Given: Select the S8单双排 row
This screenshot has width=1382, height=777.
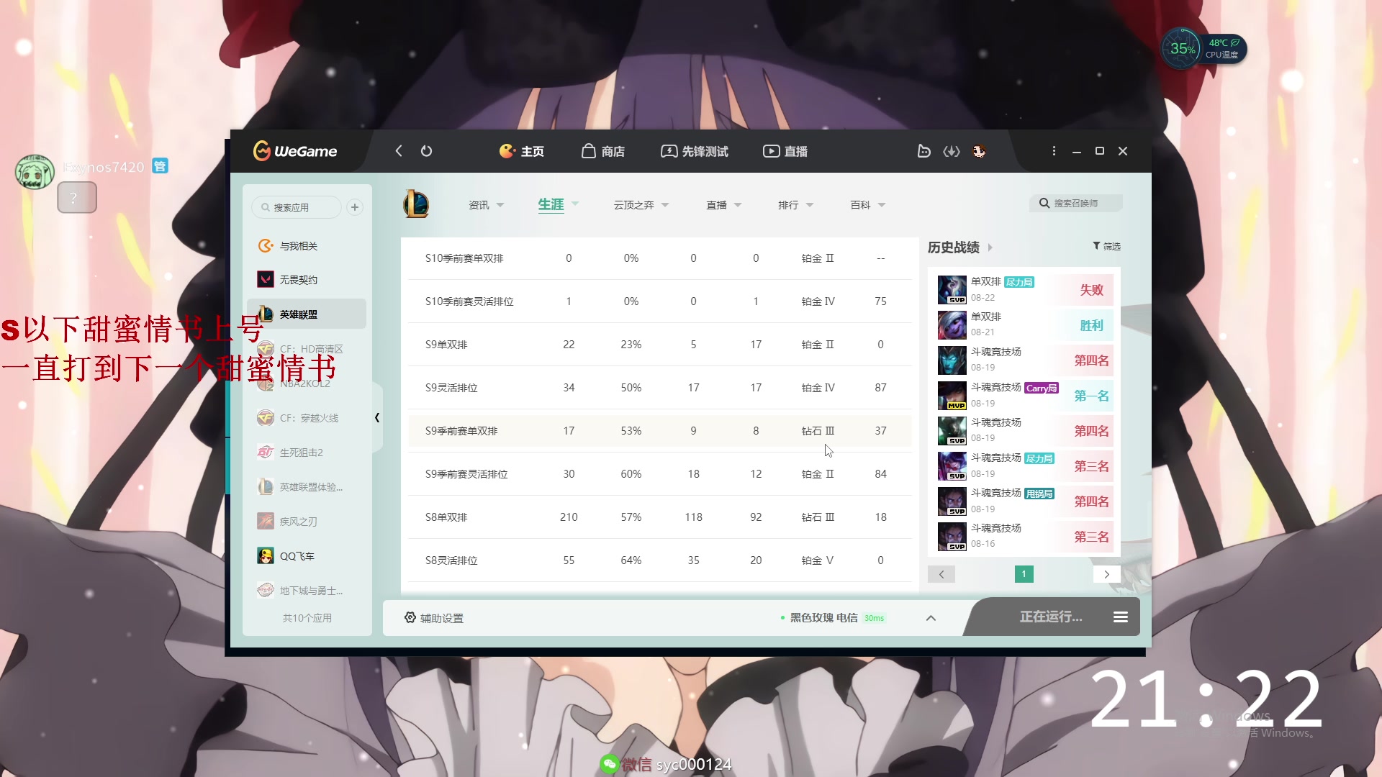Looking at the screenshot, I should [659, 517].
